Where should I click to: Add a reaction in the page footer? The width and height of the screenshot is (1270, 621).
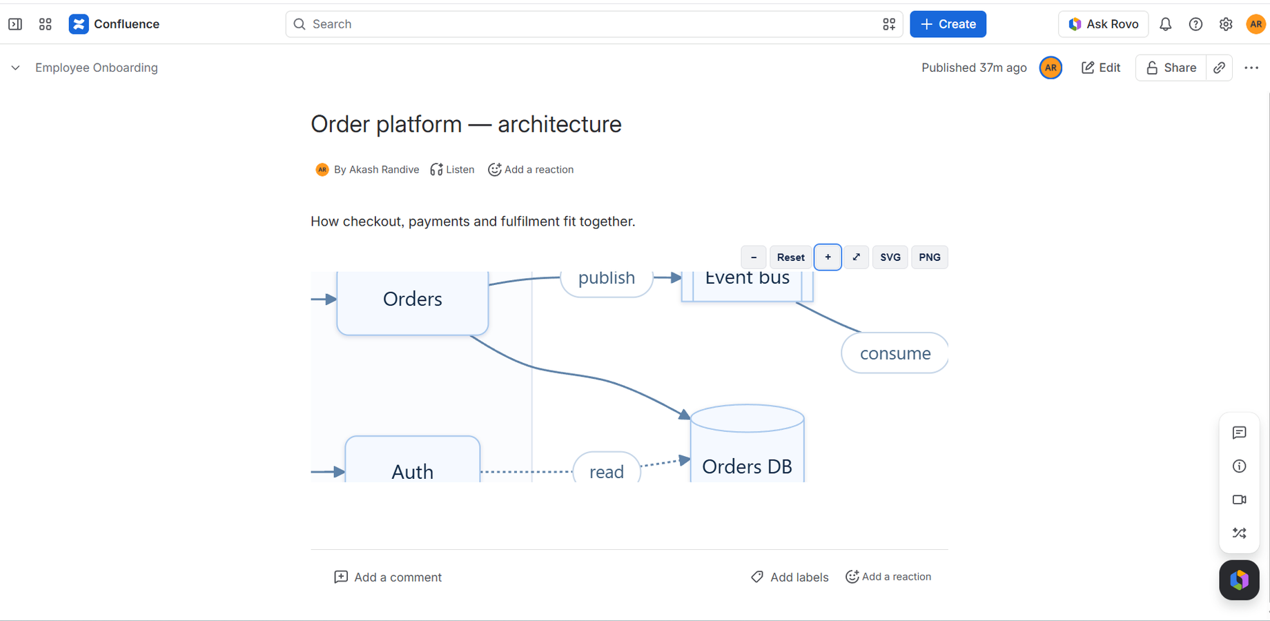tap(888, 577)
